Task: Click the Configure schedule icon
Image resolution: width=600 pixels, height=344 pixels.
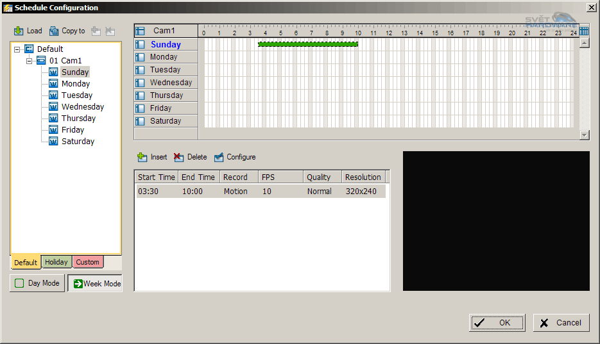Action: pos(219,157)
